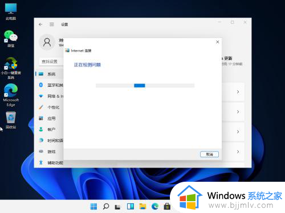Open the This PC desktop icon
Screen dimensions: 285x213
pyautogui.click(x=11, y=11)
